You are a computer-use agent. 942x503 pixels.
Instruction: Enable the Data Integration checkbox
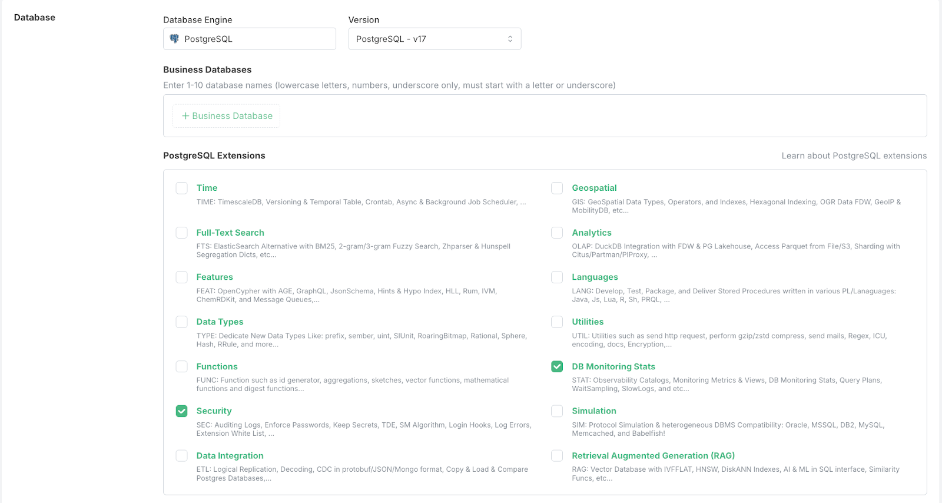point(181,456)
